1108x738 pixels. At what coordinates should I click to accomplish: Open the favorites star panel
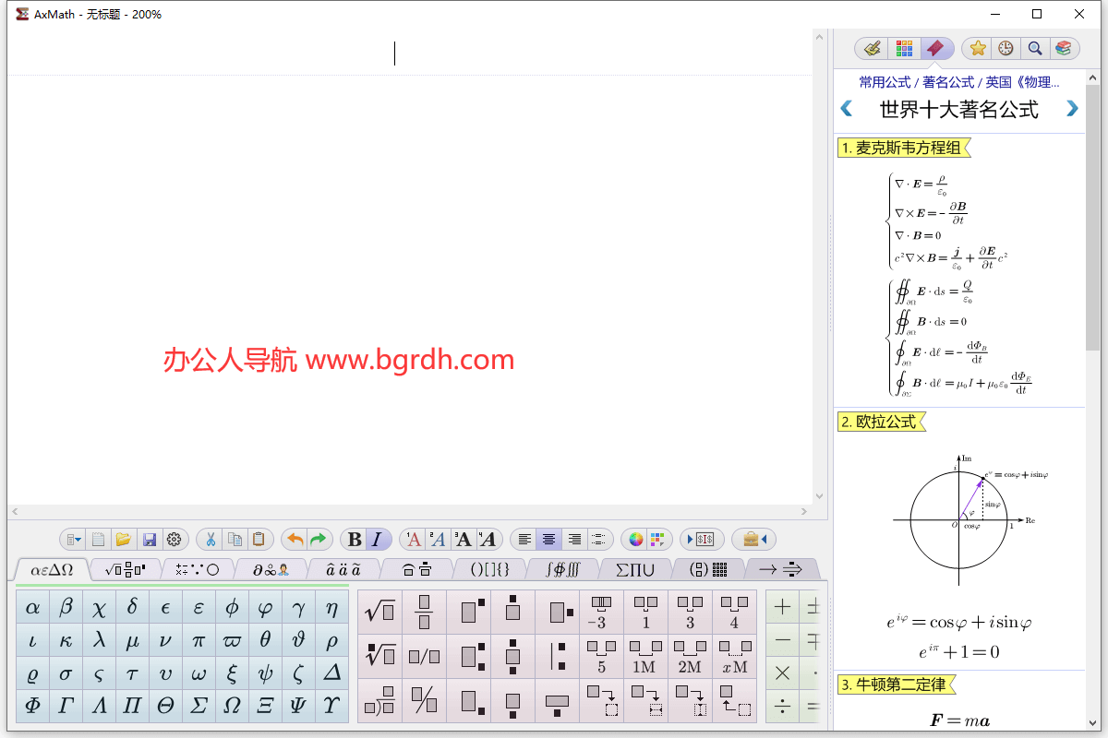point(977,48)
